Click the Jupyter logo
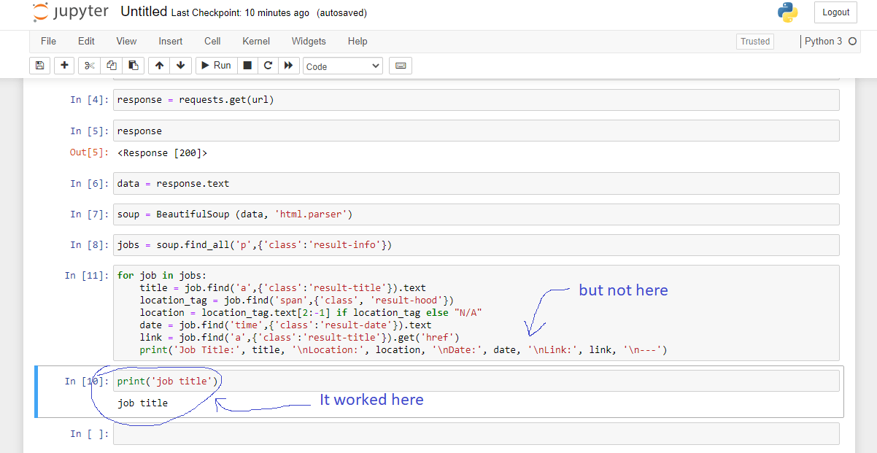Screen dimensions: 877x453 [69, 12]
